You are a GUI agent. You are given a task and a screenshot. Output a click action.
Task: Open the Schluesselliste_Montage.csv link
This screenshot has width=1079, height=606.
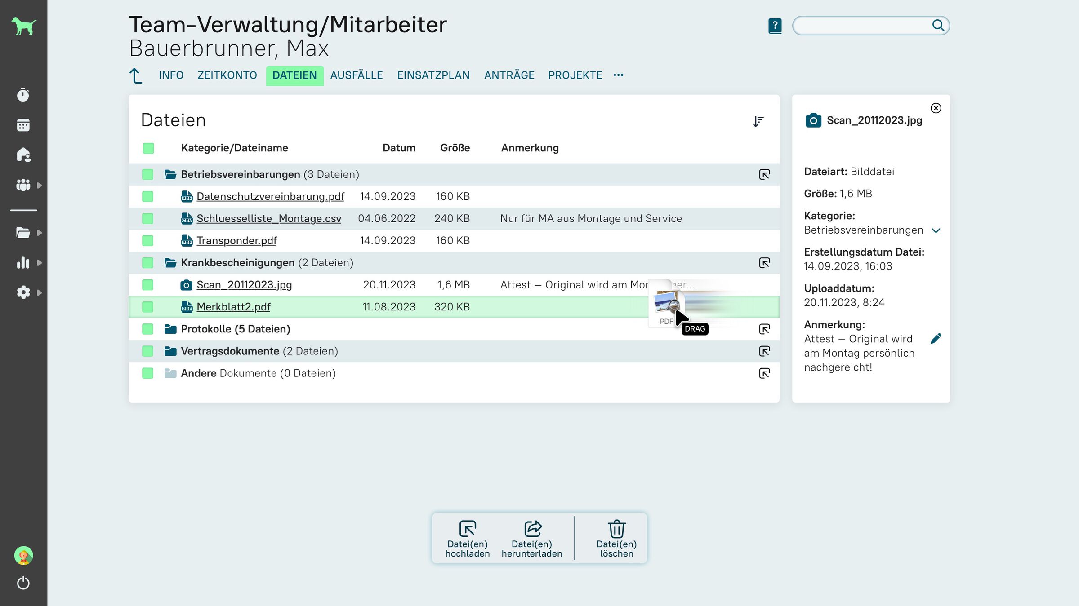click(268, 218)
